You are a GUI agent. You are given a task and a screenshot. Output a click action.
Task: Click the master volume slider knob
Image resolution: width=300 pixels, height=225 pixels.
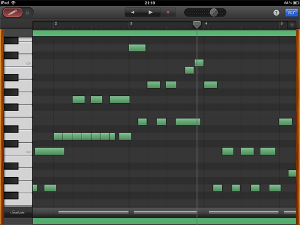click(x=214, y=13)
